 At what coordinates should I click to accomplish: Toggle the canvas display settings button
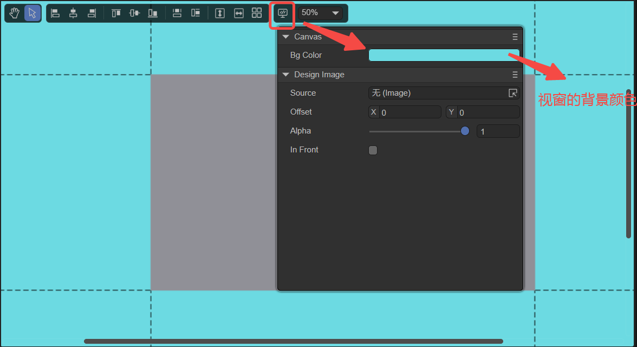click(282, 13)
